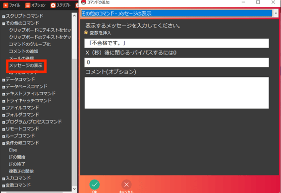Viewport: 281px width, 193px height.
Task: Select コマンドのグループ化 command
Action: (x=30, y=44)
